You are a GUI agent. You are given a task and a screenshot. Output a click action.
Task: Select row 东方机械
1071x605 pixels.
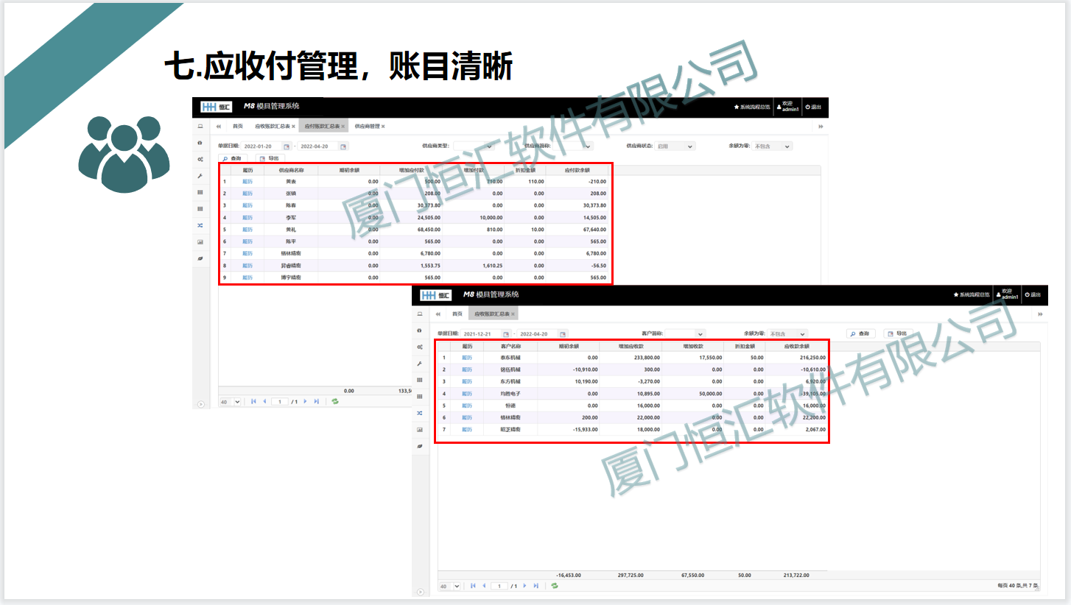pyautogui.click(x=633, y=381)
